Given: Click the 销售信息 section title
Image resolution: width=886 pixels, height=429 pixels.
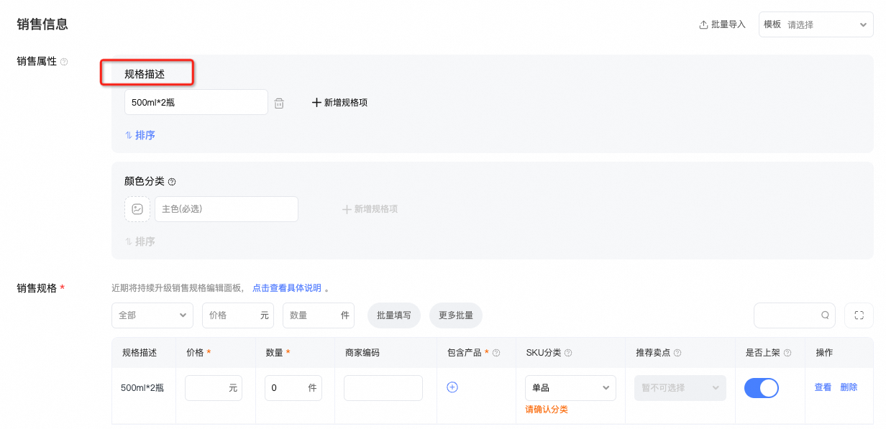Looking at the screenshot, I should (x=42, y=24).
